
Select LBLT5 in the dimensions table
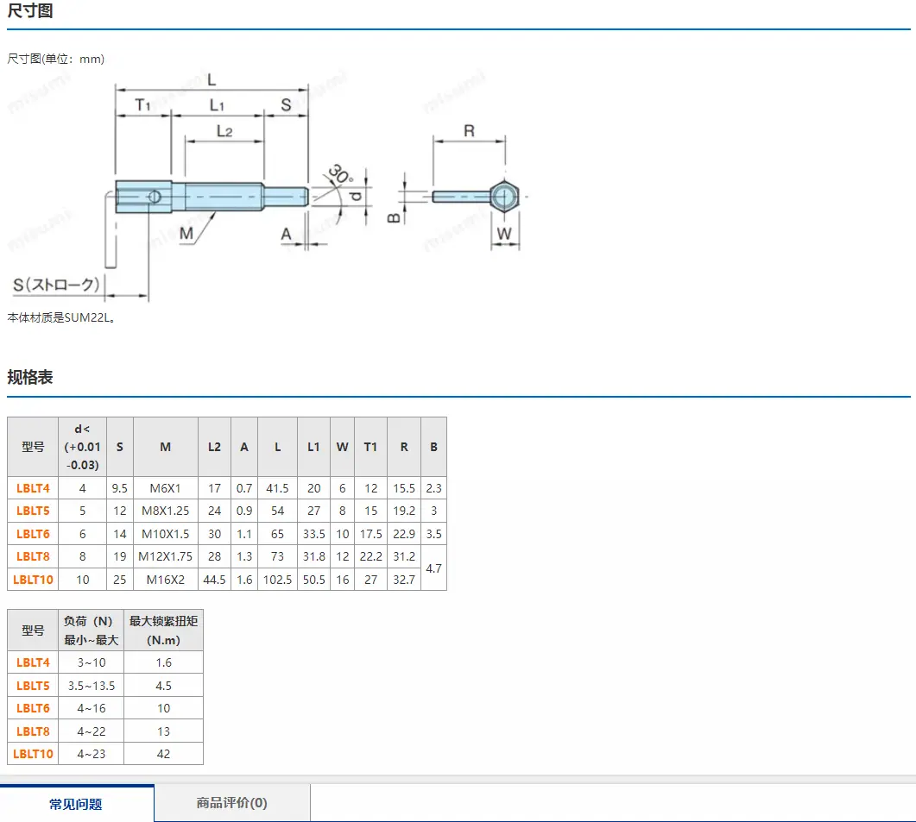[33, 511]
